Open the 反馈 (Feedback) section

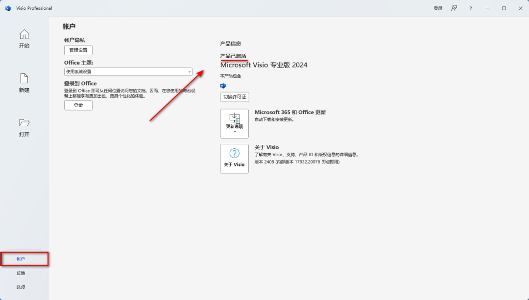(x=20, y=273)
